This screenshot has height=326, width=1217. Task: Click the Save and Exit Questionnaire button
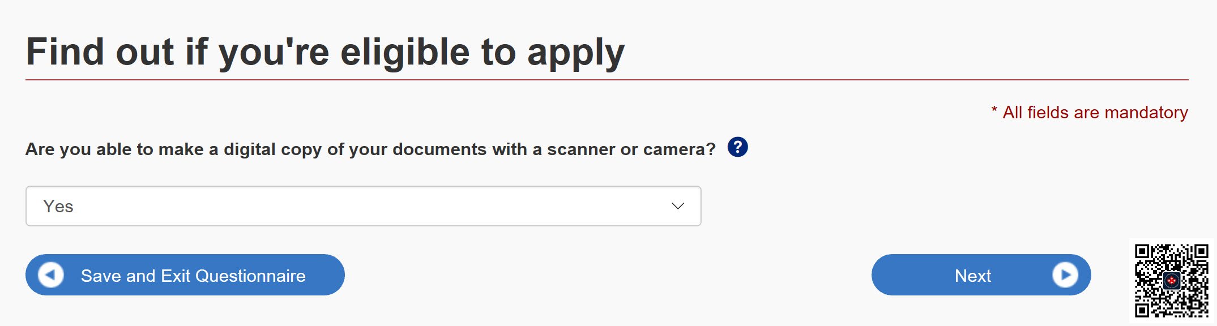tap(185, 274)
